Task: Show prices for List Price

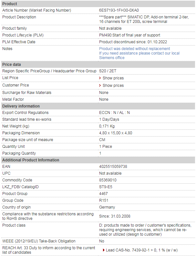Action: click(x=113, y=78)
